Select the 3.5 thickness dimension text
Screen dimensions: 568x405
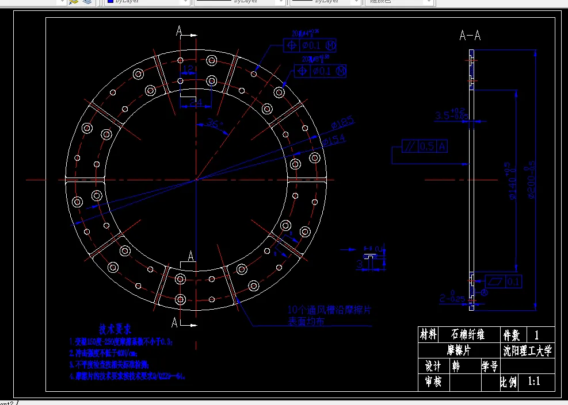point(451,114)
